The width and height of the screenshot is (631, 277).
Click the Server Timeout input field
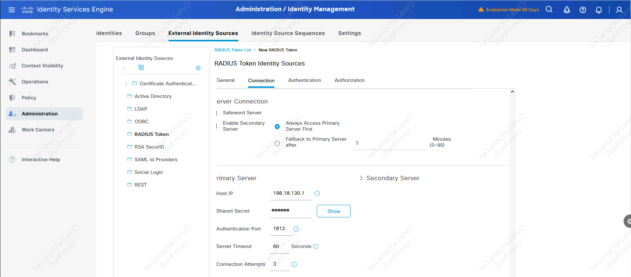279,246
